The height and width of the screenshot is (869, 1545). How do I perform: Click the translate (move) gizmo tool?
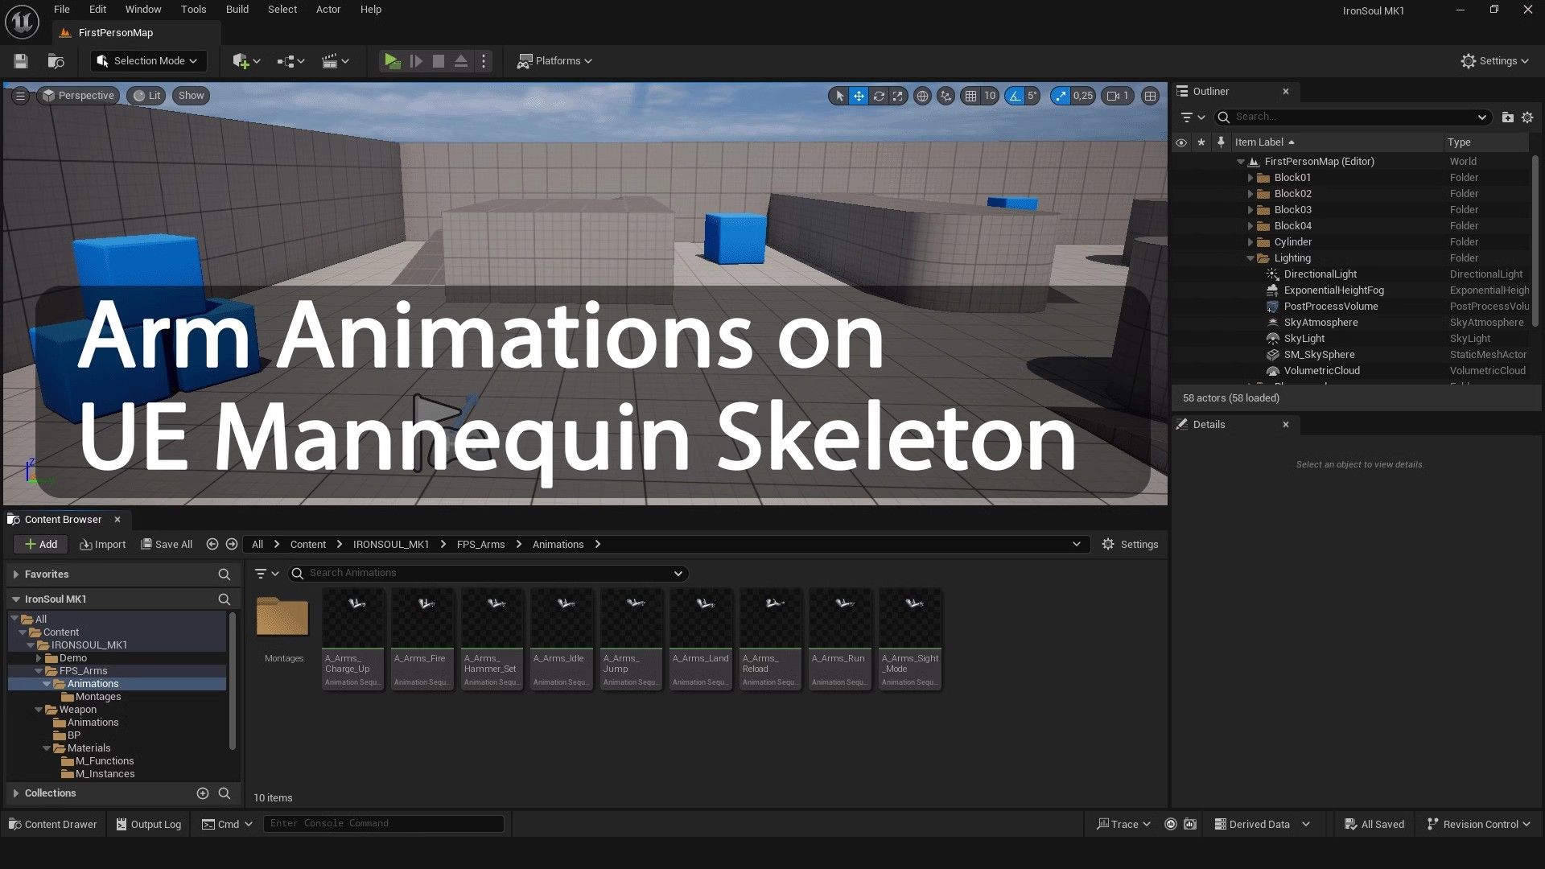tap(859, 96)
